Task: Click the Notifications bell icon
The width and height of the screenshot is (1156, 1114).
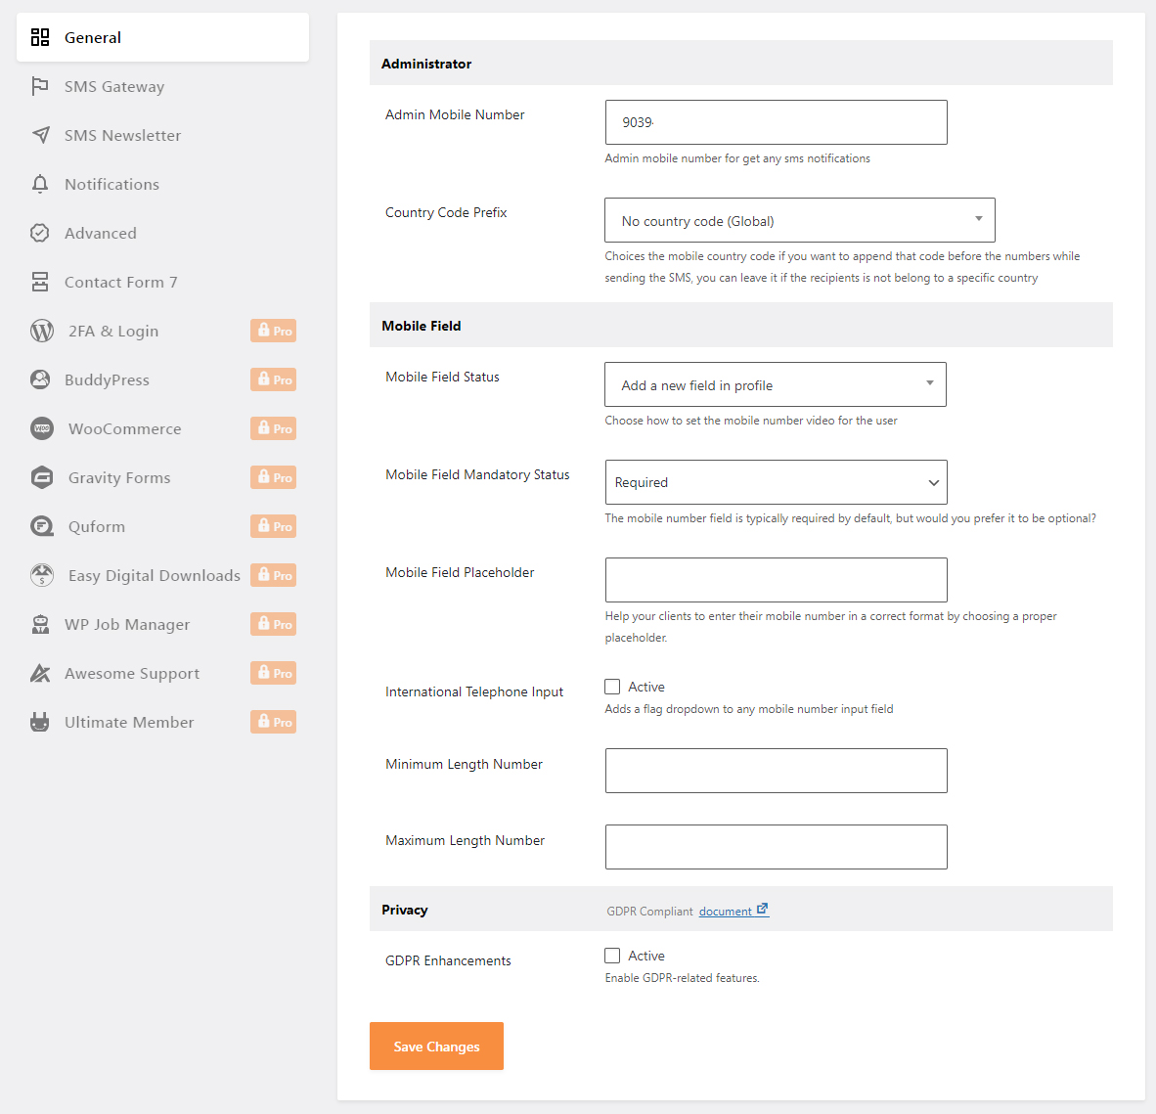Action: [x=40, y=184]
